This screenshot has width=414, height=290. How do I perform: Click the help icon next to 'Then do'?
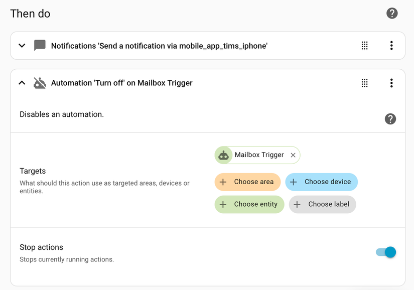tap(392, 13)
